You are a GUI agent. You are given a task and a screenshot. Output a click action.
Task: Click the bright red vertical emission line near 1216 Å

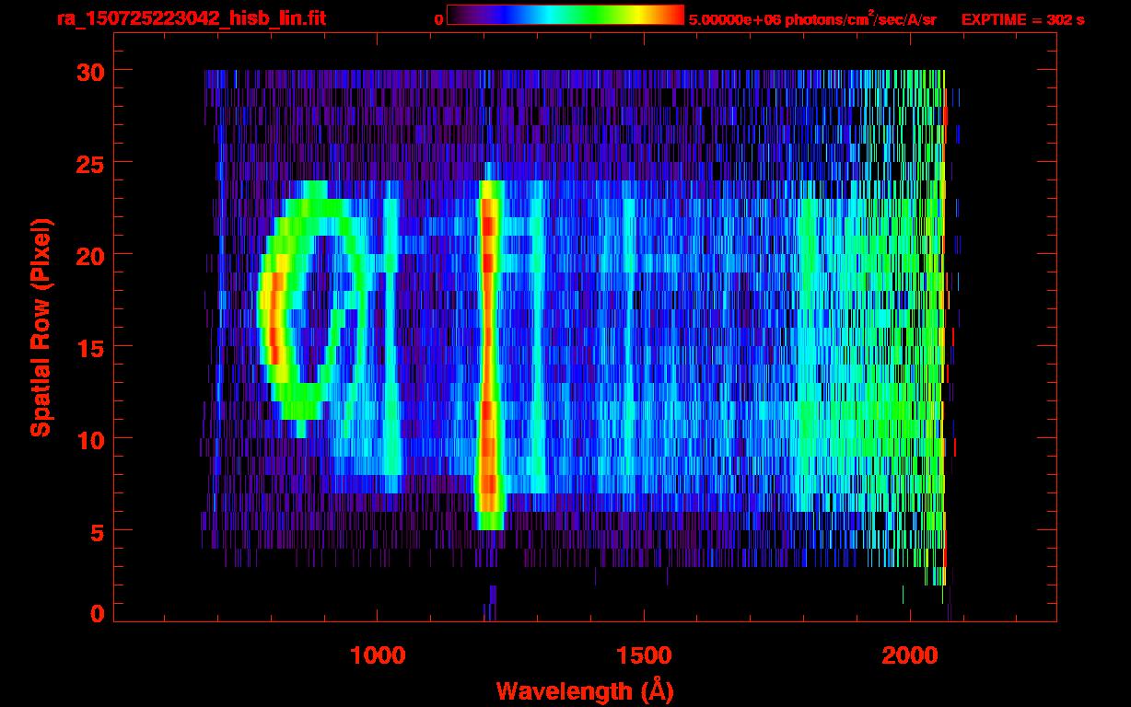click(x=489, y=354)
